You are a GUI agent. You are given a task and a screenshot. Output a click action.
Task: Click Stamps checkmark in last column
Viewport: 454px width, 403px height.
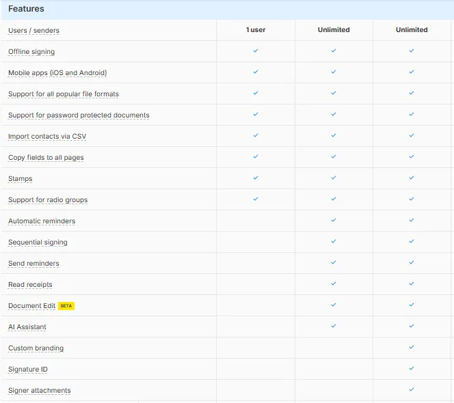(x=412, y=178)
